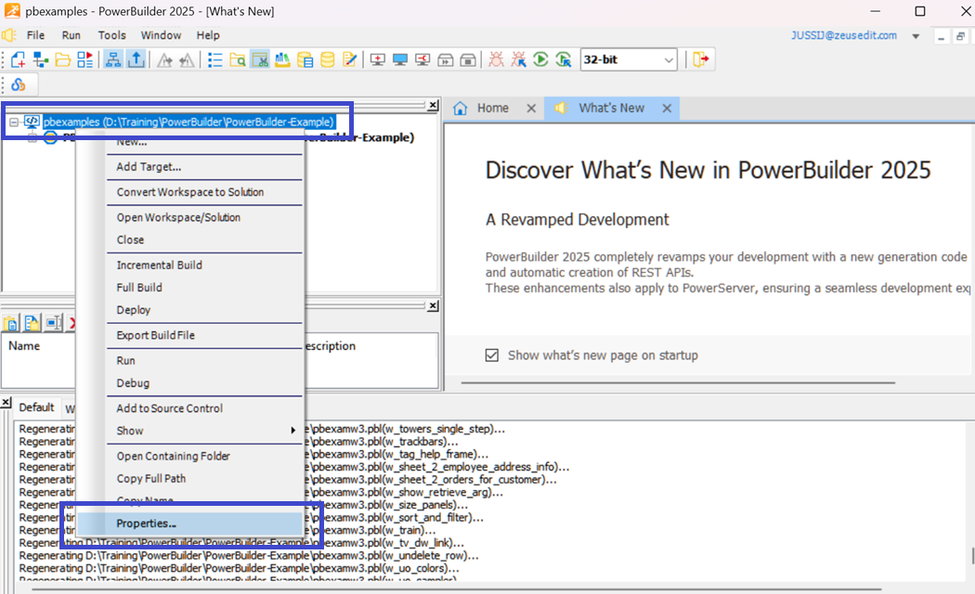Open the Help menu
The height and width of the screenshot is (594, 975).
click(x=208, y=35)
